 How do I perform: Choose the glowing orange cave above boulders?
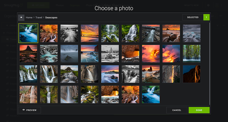click(x=131, y=54)
